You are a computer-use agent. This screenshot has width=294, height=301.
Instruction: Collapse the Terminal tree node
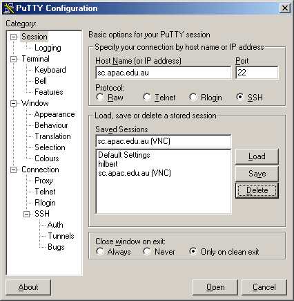[14, 59]
